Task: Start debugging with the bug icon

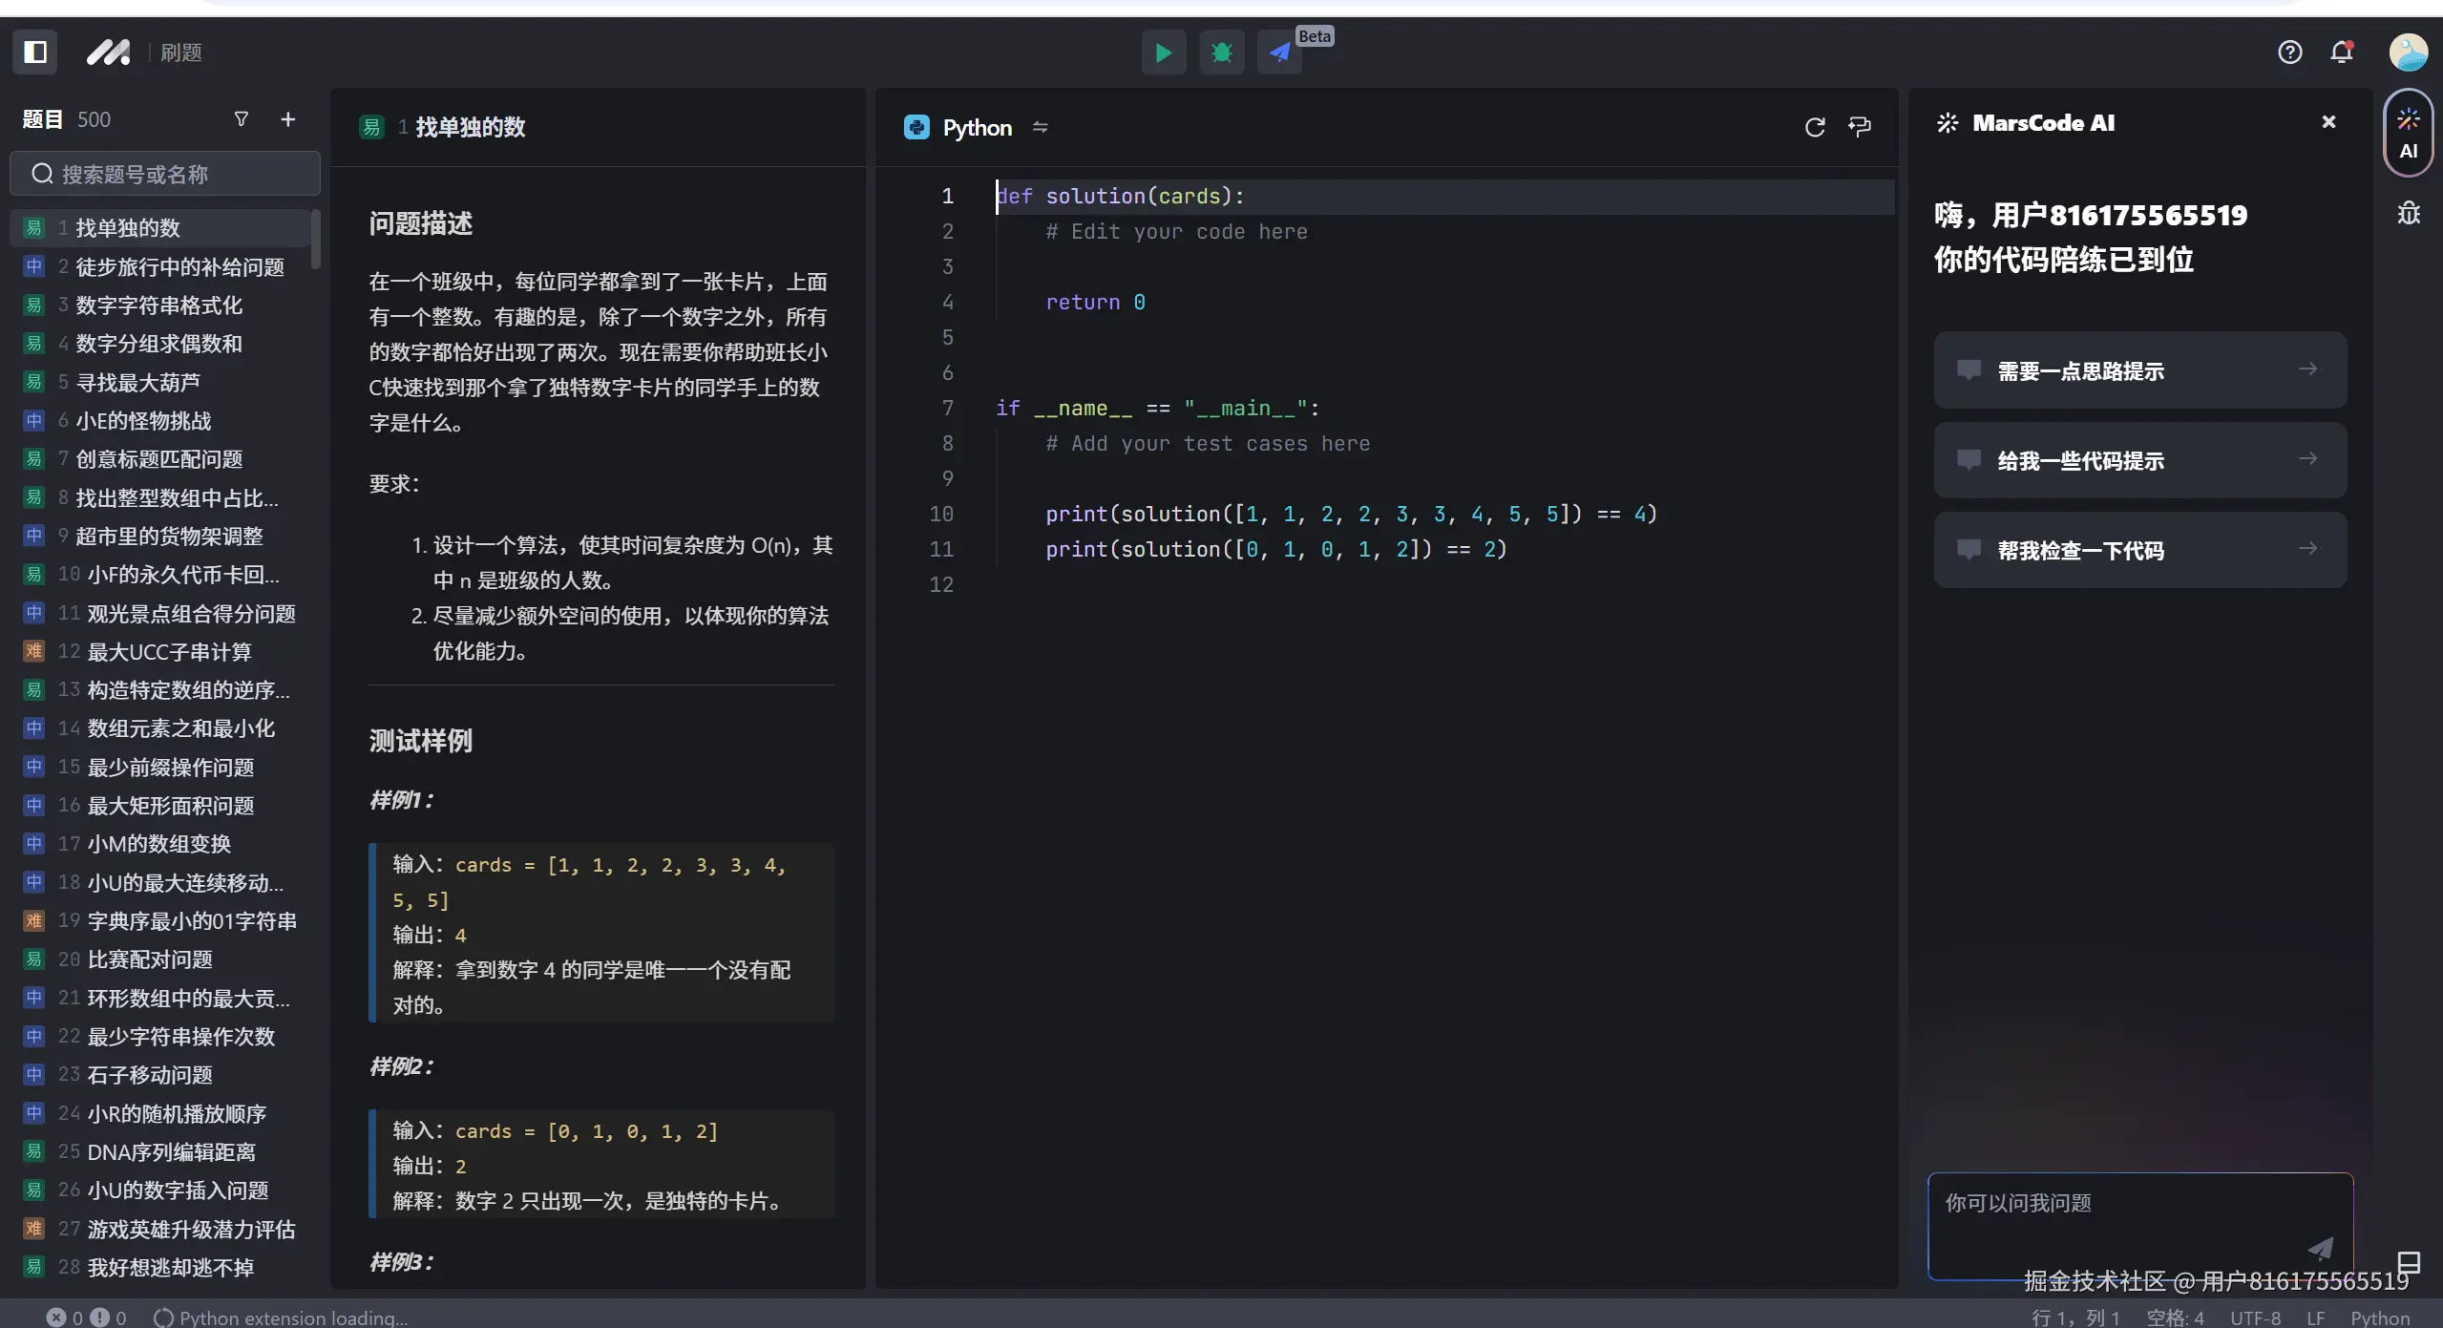Action: point(1221,53)
